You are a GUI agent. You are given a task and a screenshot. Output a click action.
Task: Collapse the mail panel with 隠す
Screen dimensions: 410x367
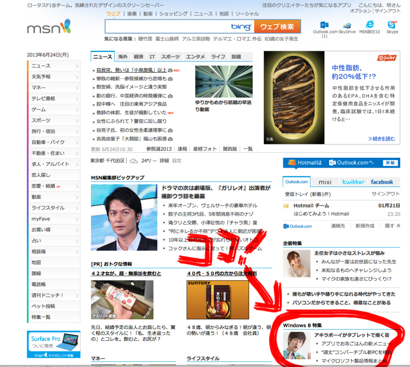[x=392, y=226]
